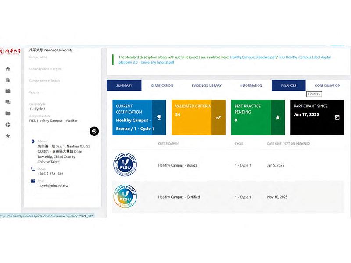Go to the Evidences Library tab
The width and height of the screenshot is (351, 263).
(x=207, y=85)
